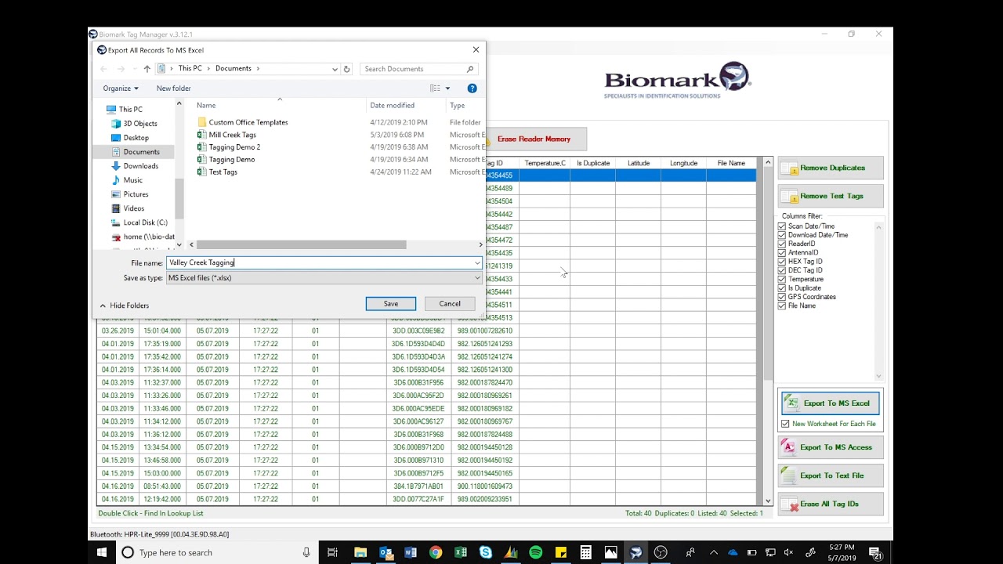This screenshot has height=564, width=1003.
Task: Open the help icon in the save dialog
Action: coord(472,89)
